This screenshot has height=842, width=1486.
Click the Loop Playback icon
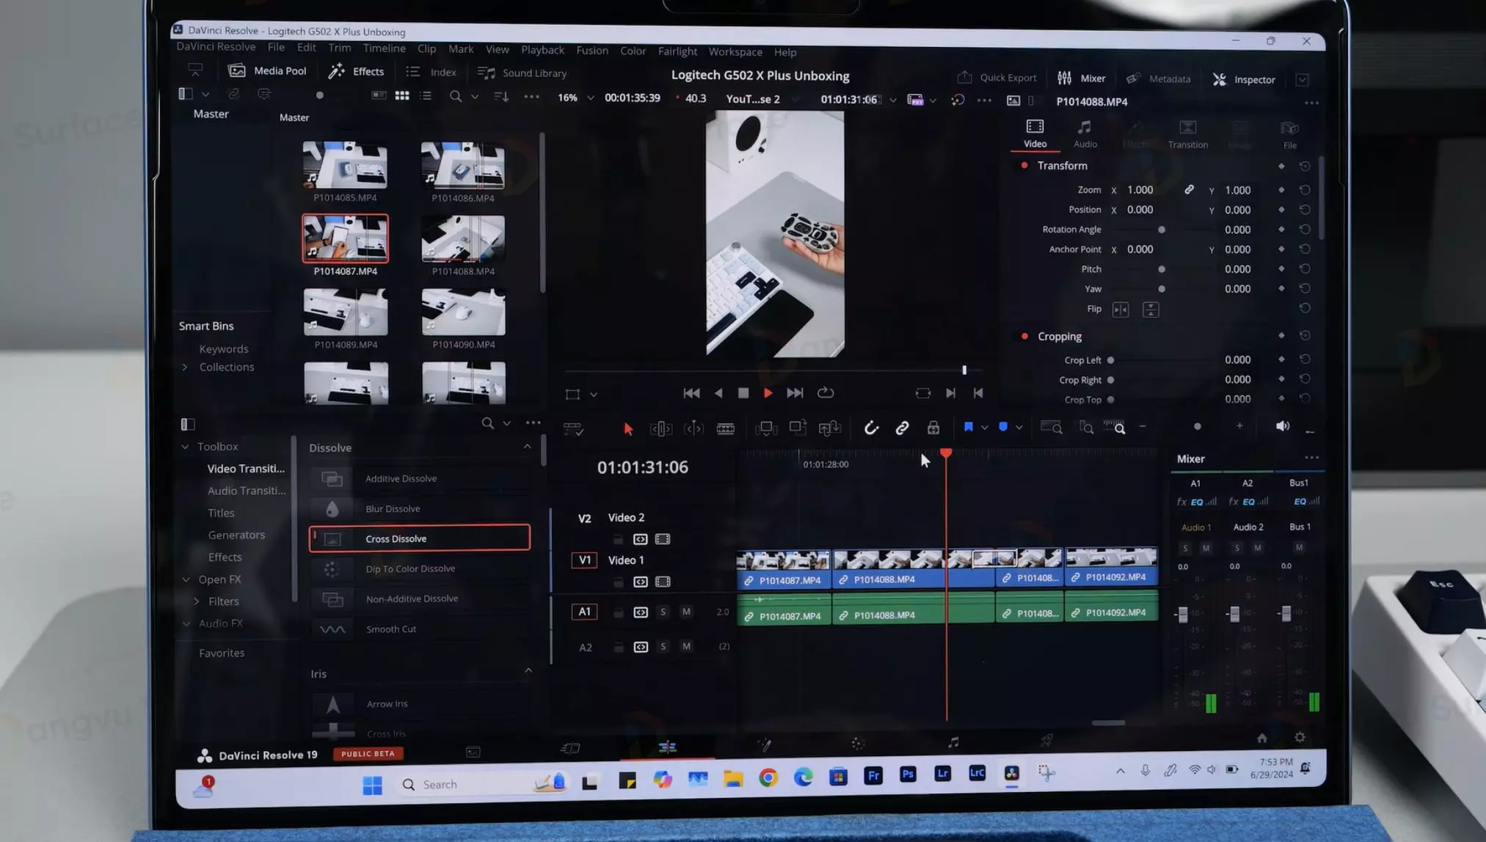[x=826, y=392]
